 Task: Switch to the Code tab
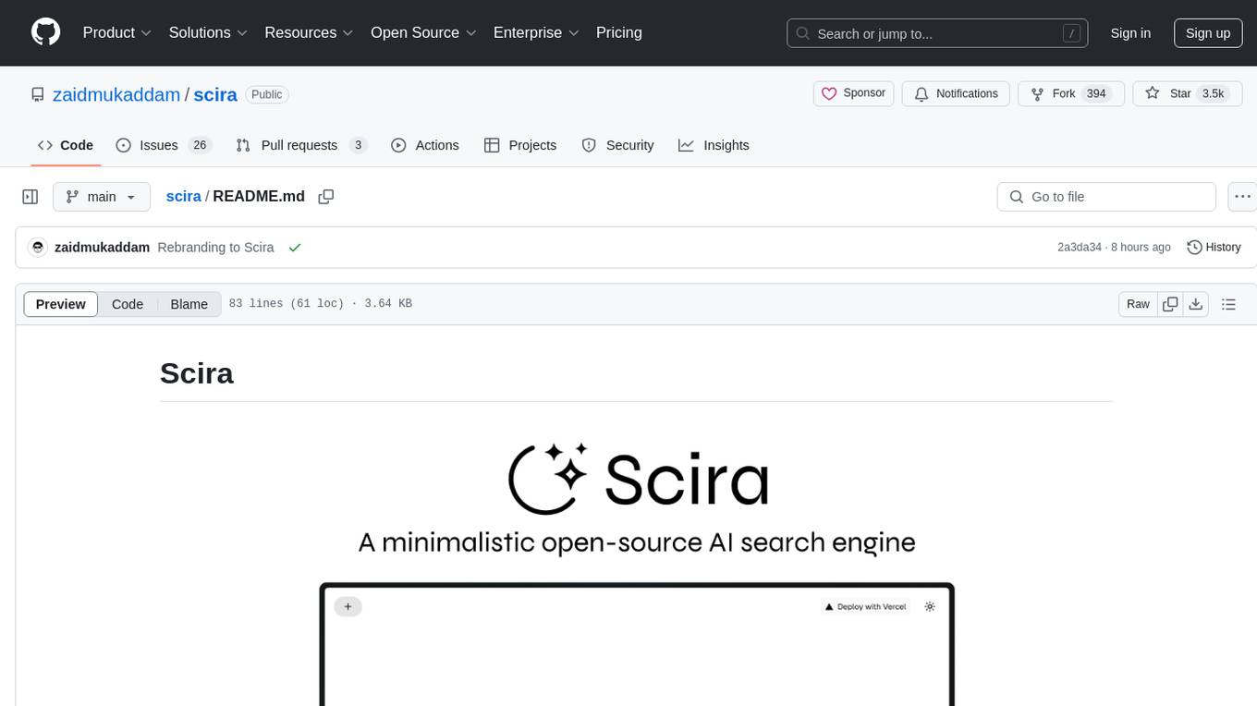pyautogui.click(x=66, y=145)
